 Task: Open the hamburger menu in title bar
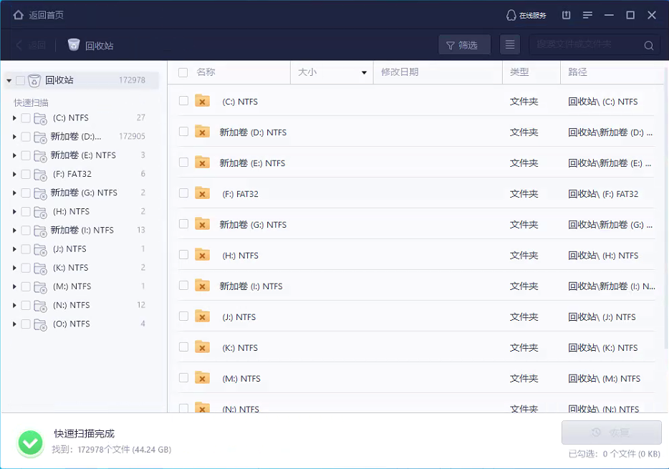coord(587,15)
